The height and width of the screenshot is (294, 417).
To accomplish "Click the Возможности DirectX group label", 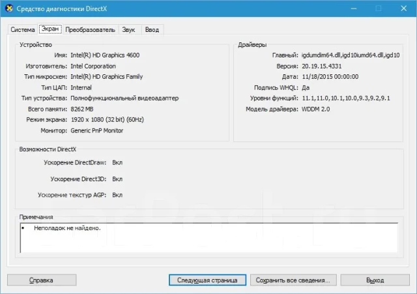I will (x=48, y=149).
